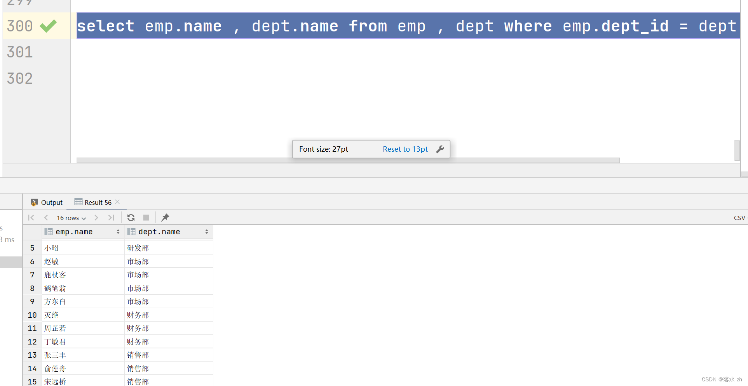
Task: Click line number 301 in the gutter
Action: [20, 52]
